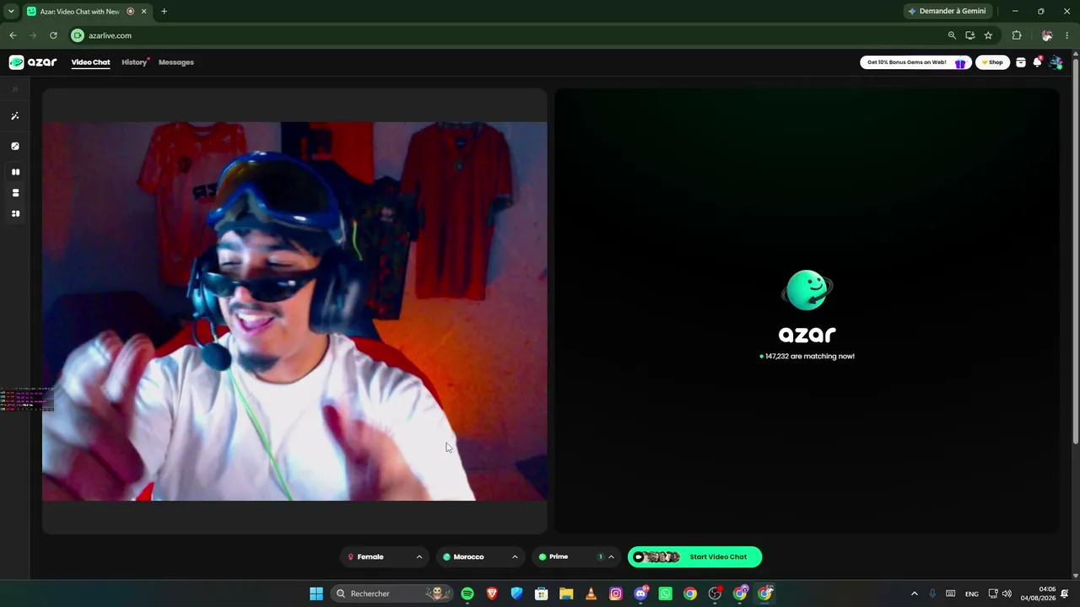
Task: Click the fullscreen expand icon in sidebar
Action: (x=15, y=146)
